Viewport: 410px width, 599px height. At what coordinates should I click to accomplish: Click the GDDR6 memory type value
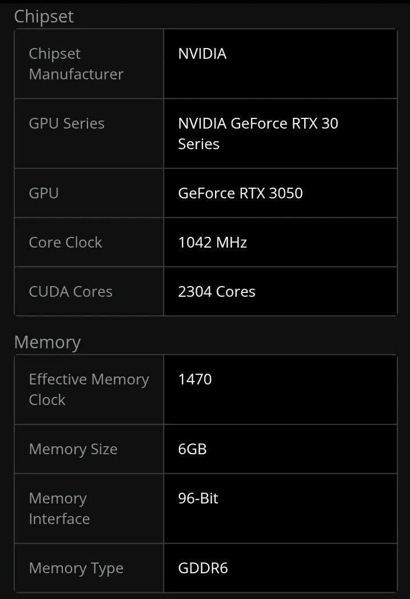(203, 569)
